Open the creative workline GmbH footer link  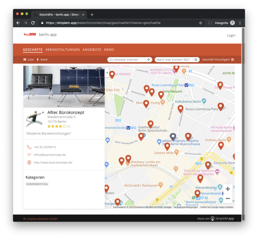[42, 219]
